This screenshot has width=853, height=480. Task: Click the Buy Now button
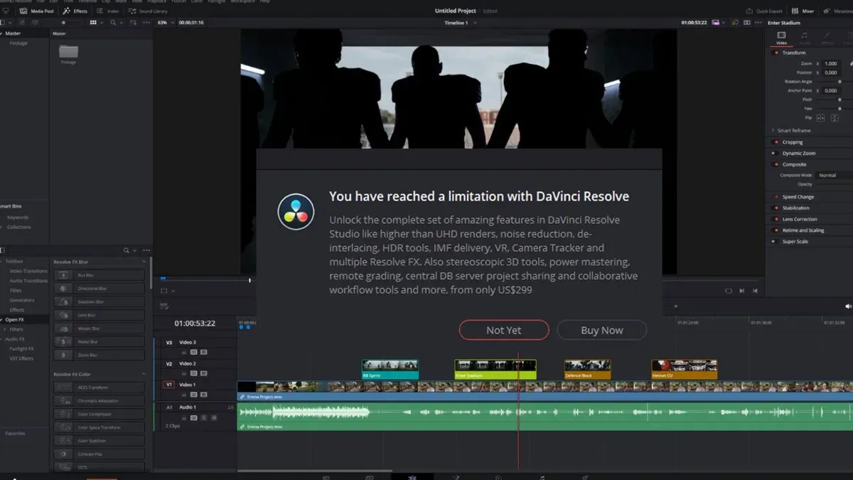[602, 330]
